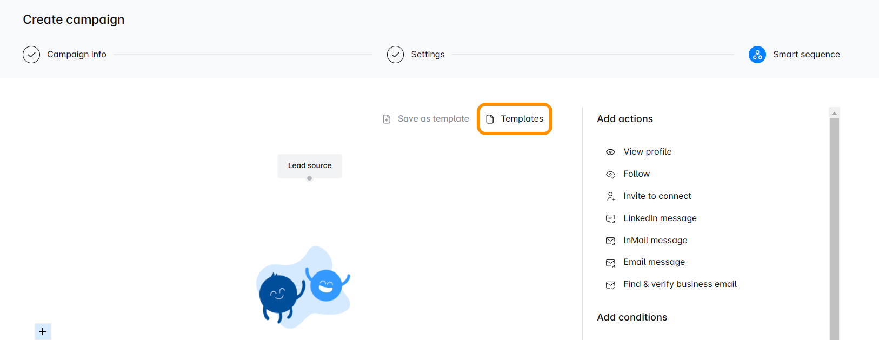The height and width of the screenshot is (340, 879).
Task: Select the Lead source node
Action: tap(310, 165)
